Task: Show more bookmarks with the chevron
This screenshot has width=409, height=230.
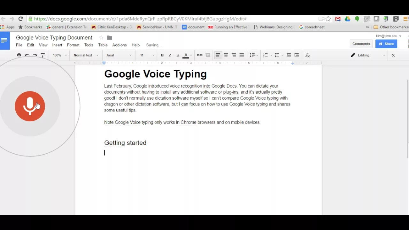Action: pos(367,27)
